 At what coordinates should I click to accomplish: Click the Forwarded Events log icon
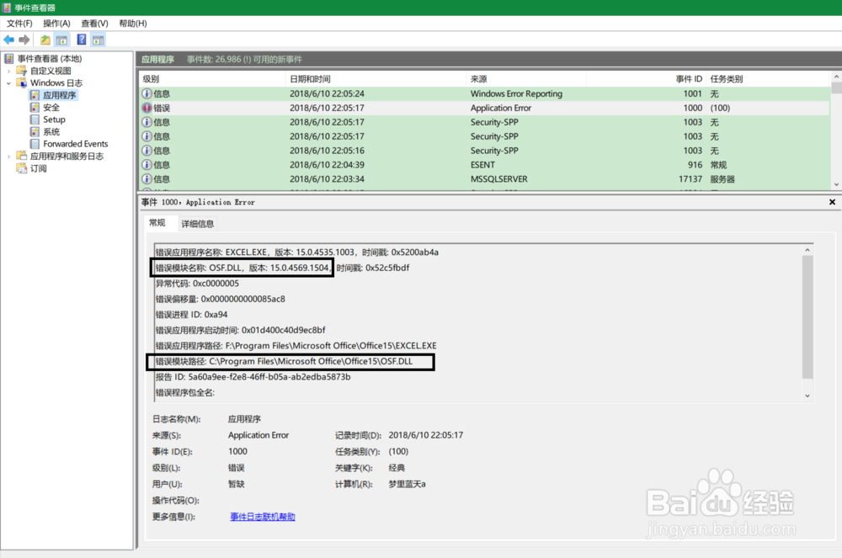35,144
